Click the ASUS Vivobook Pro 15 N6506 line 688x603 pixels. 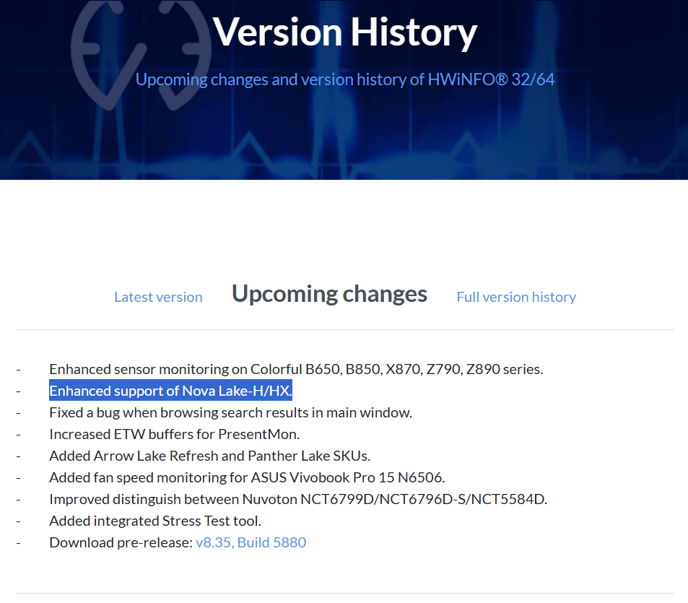247,477
